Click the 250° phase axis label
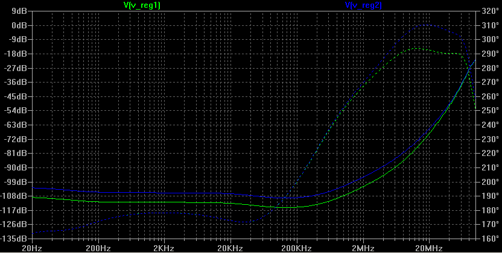The height and width of the screenshot is (253, 502). click(x=490, y=110)
